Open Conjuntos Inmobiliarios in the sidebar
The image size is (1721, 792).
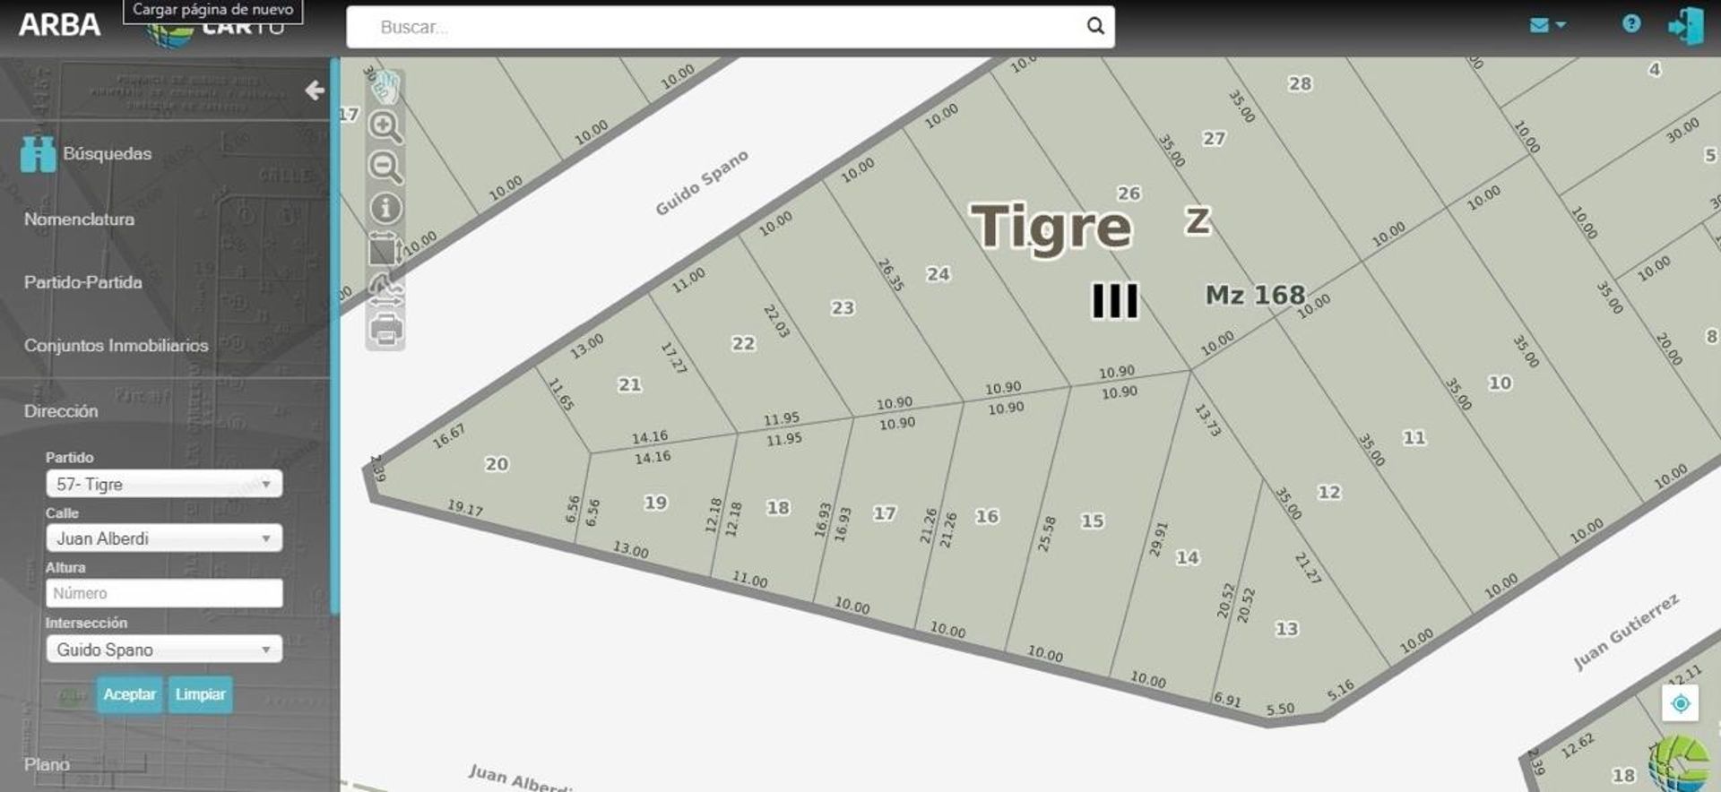116,346
